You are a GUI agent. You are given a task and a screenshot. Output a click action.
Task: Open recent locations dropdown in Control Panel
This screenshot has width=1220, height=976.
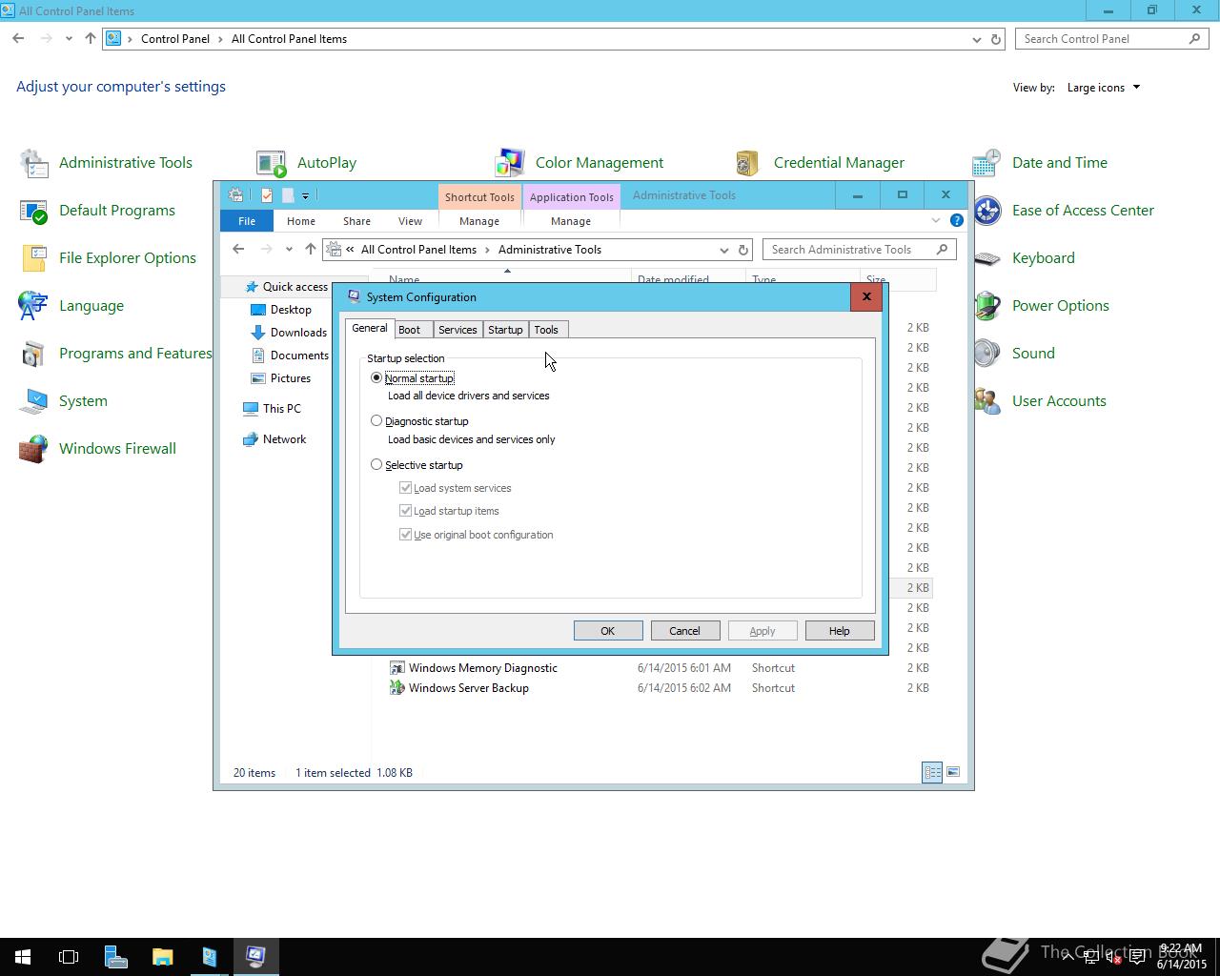(69, 39)
